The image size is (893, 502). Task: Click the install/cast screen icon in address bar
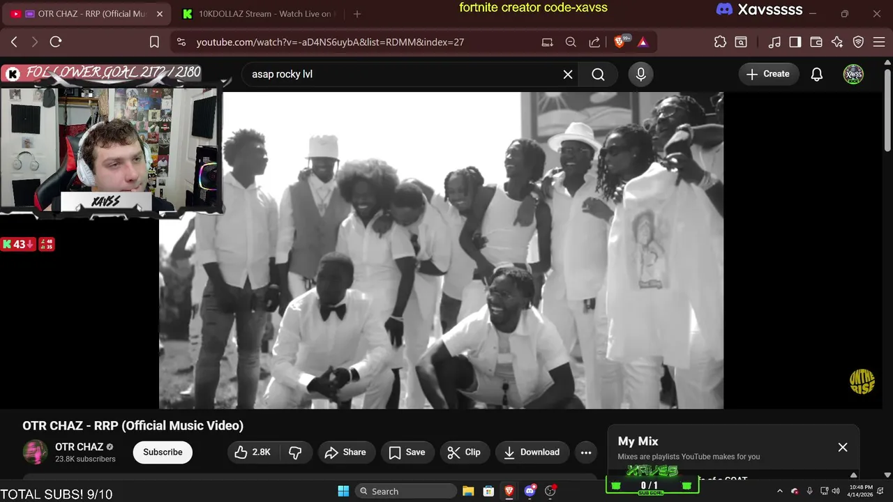548,42
